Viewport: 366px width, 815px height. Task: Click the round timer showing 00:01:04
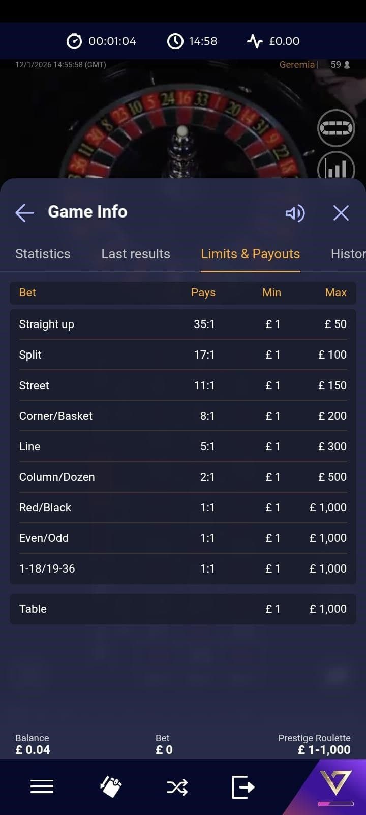point(100,41)
